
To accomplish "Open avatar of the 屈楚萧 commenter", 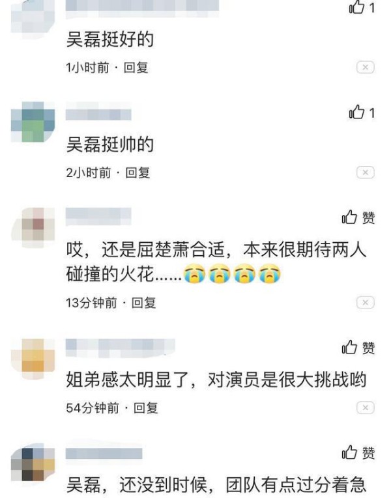I will (x=33, y=228).
